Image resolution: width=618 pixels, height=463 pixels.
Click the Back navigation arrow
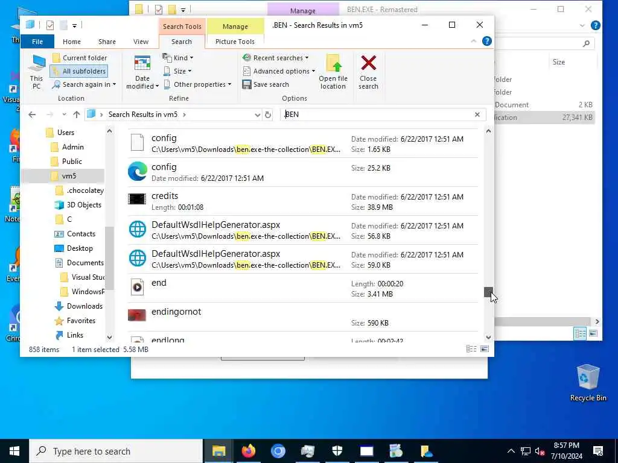coord(33,115)
